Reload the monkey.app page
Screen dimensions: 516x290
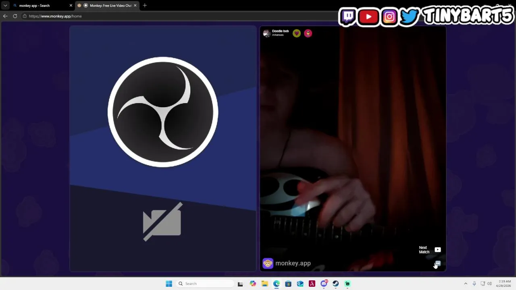coord(15,16)
